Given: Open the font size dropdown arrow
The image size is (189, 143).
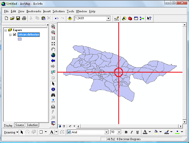Looking at the screenshot, I should pyautogui.click(x=119, y=132).
